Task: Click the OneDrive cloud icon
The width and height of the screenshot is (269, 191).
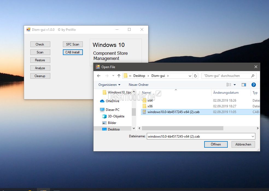Action: (102, 101)
